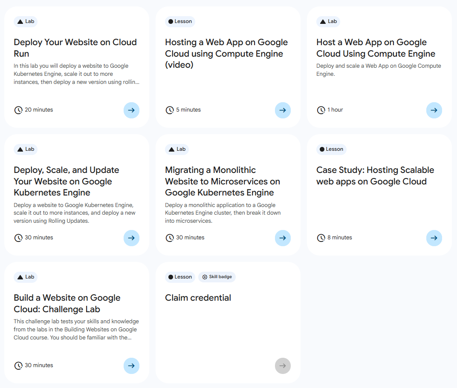Open title Deploy Your Website on Cloud Run

[75, 48]
